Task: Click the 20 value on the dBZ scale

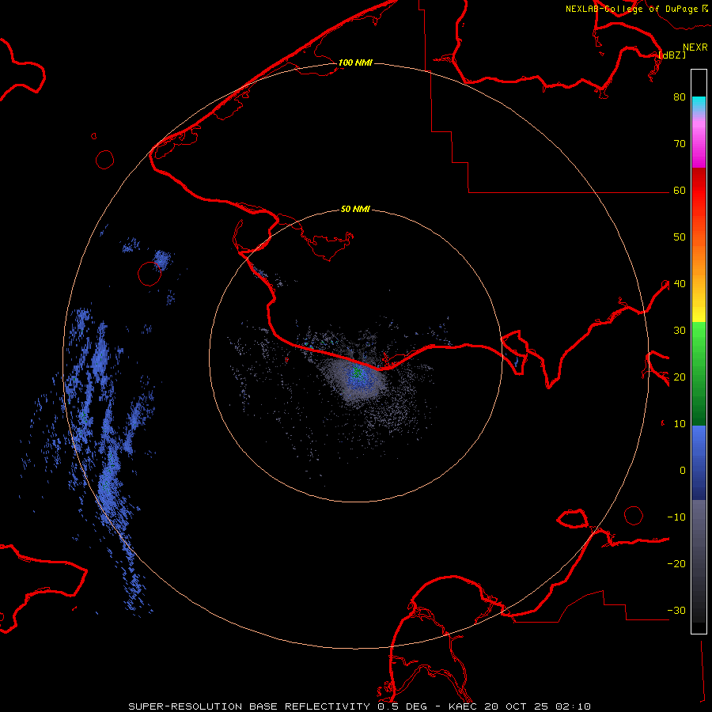Action: click(x=680, y=377)
